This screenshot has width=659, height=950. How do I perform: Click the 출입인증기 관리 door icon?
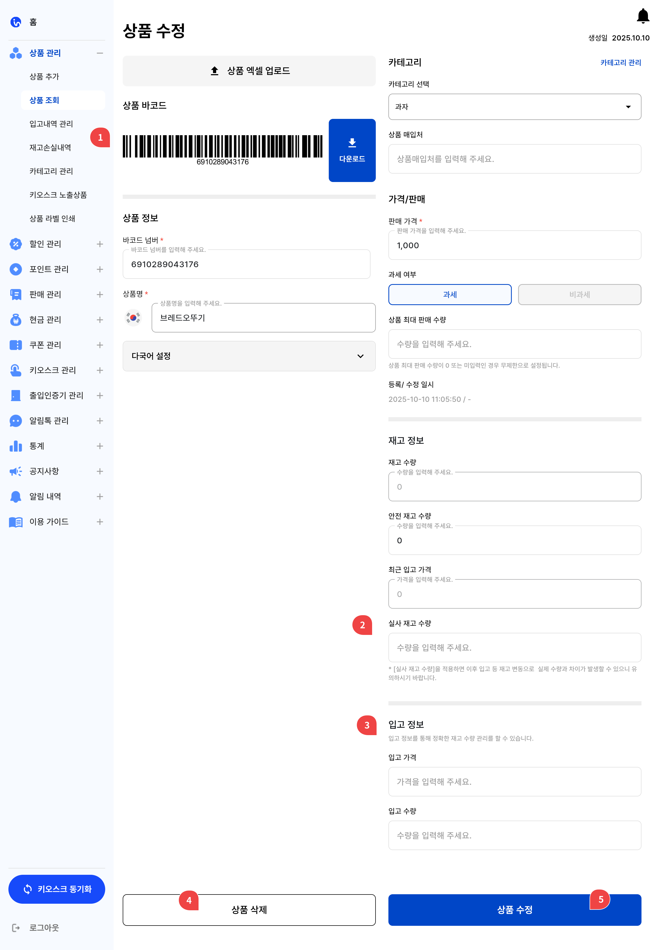coord(16,395)
